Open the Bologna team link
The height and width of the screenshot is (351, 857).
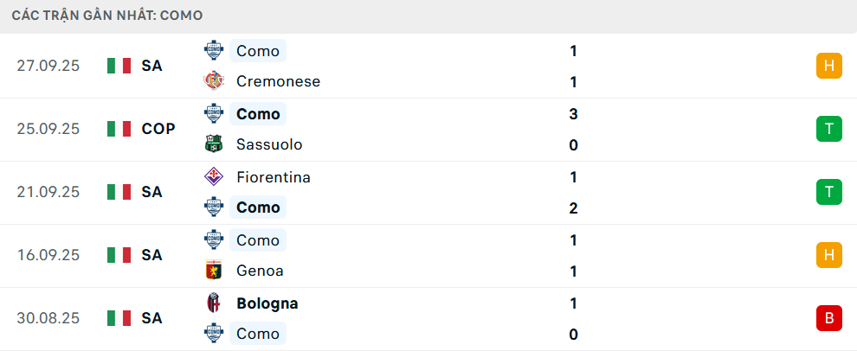[267, 303]
